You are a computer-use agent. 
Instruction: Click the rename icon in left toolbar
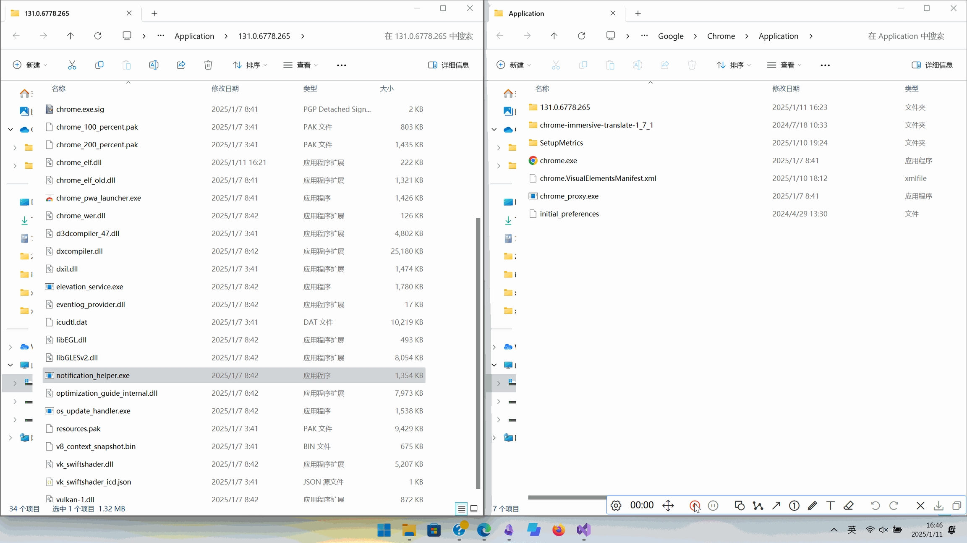tap(154, 65)
